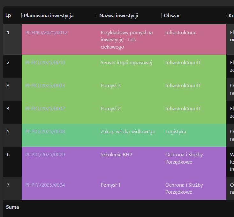This screenshot has height=217, width=234.
Task: Select the 'Pomysł 1' cell
Action: point(129,188)
